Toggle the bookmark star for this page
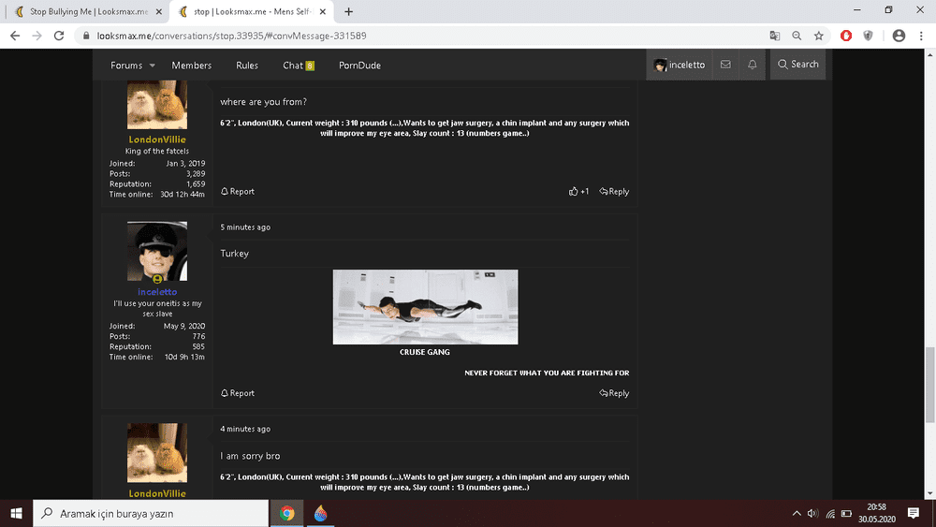 click(819, 36)
